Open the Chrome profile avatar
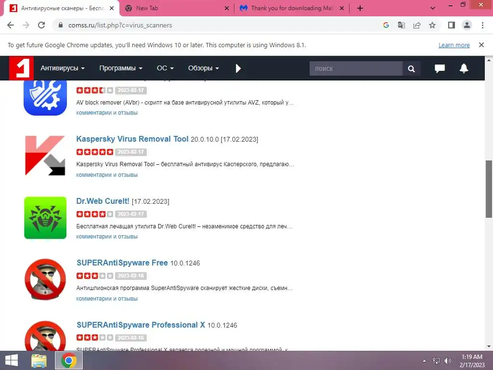Image resolution: width=493 pixels, height=370 pixels. [467, 25]
